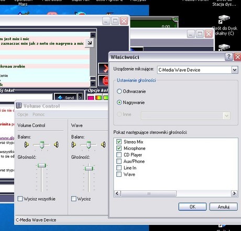Select the Odtwarzanie radio button
Screen dimensions: 241x231
[119, 91]
